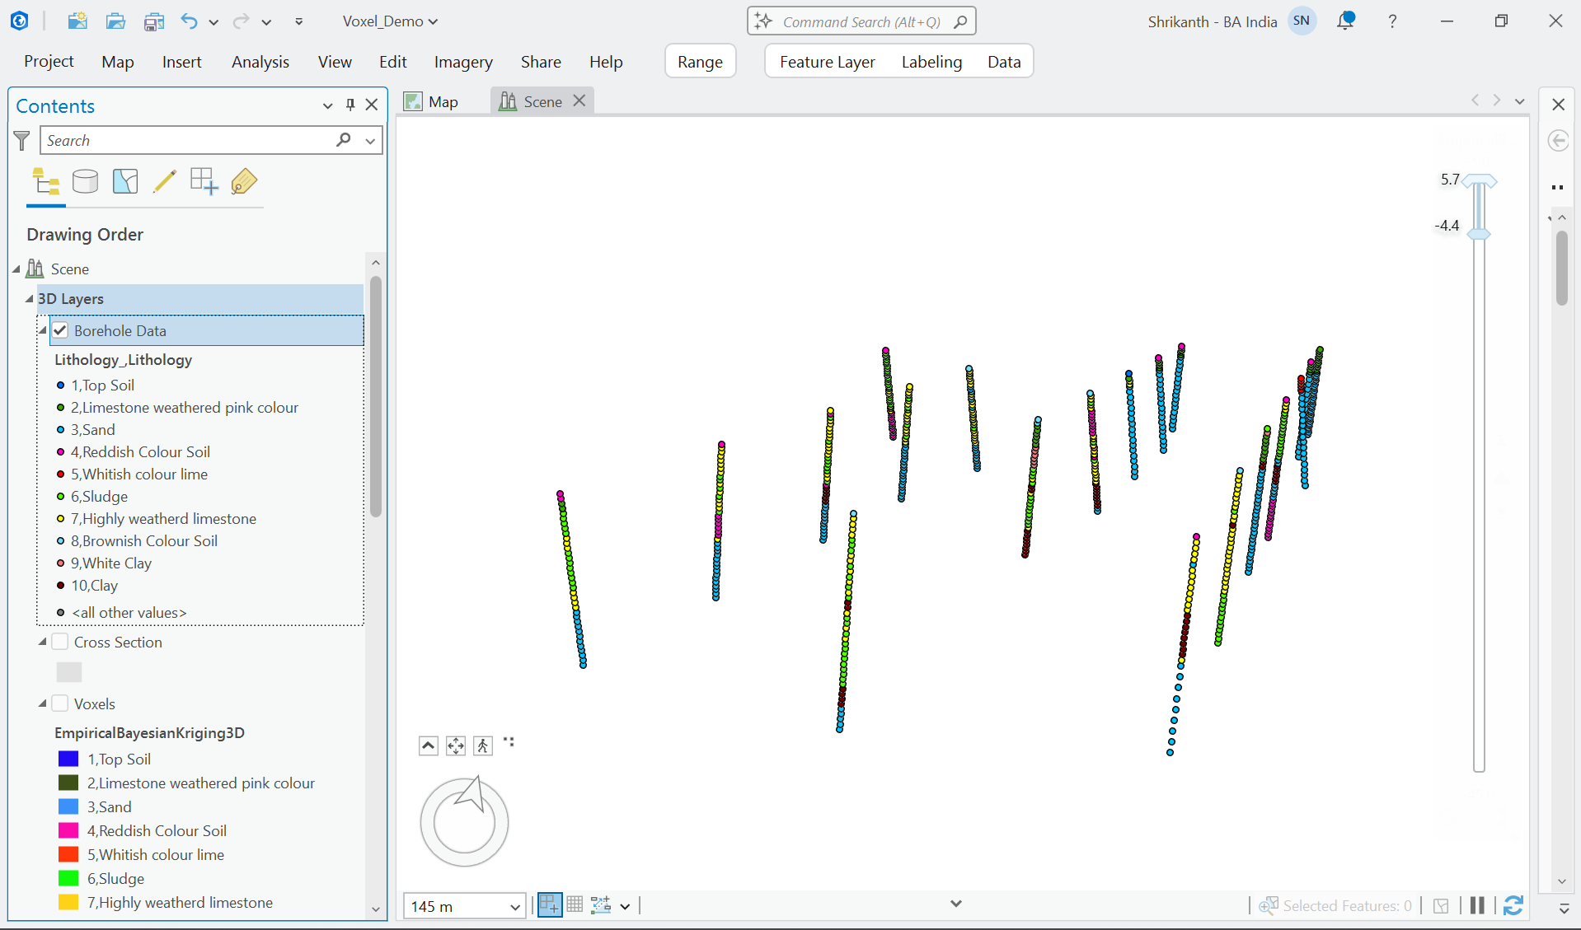Close the Contents pane

click(x=372, y=105)
